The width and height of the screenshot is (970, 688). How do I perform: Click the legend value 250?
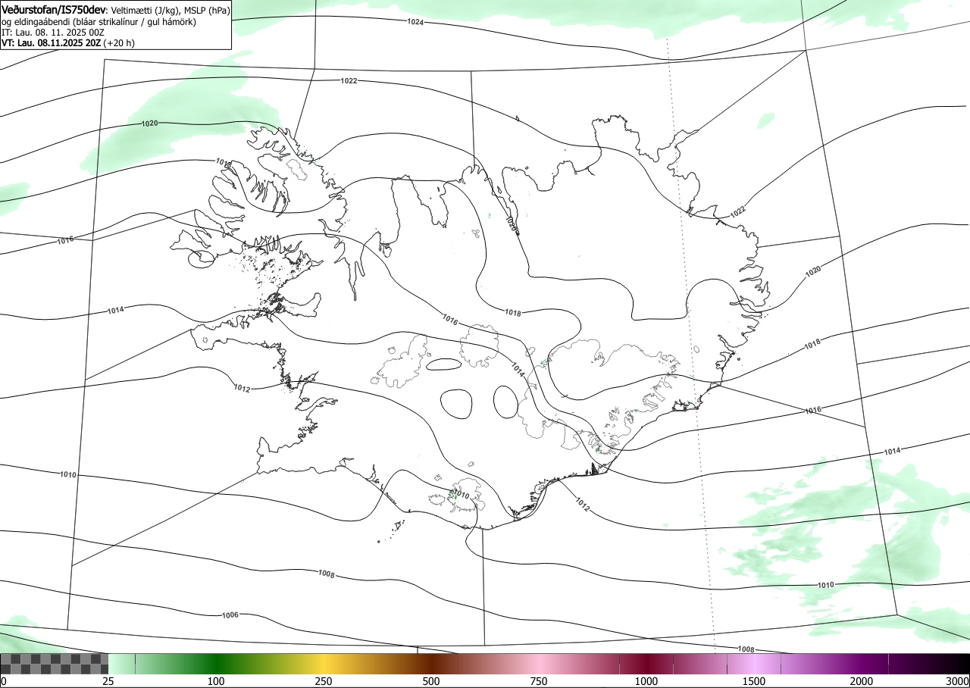tap(324, 681)
